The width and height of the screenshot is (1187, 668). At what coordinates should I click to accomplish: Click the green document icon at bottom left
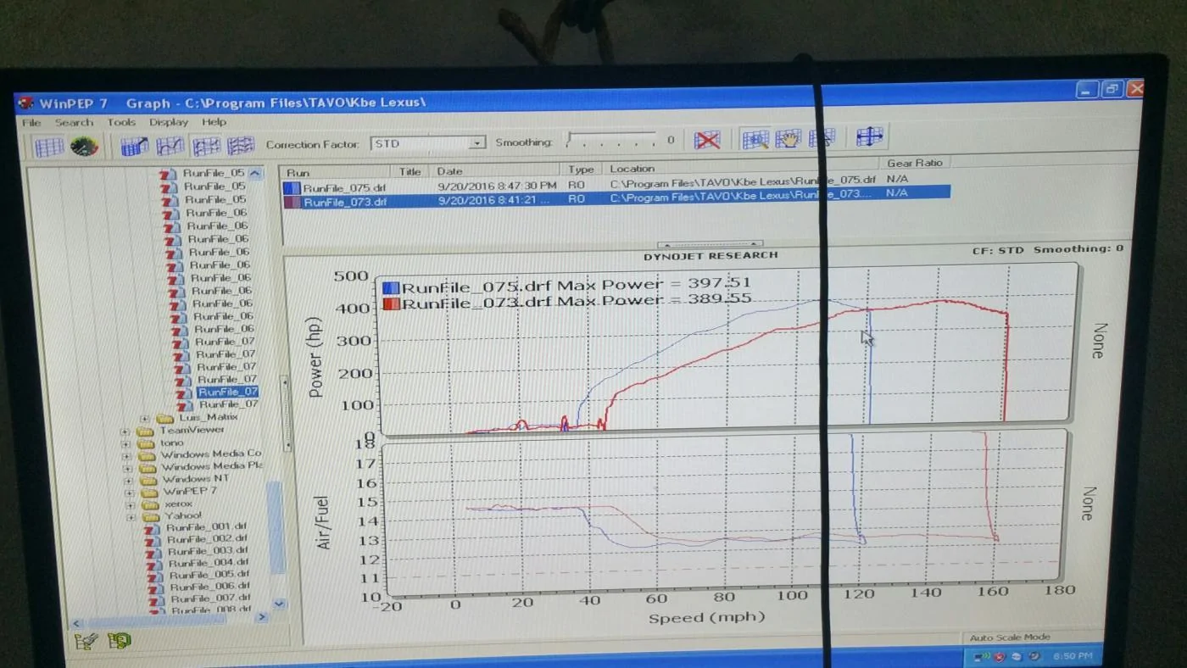pos(120,641)
